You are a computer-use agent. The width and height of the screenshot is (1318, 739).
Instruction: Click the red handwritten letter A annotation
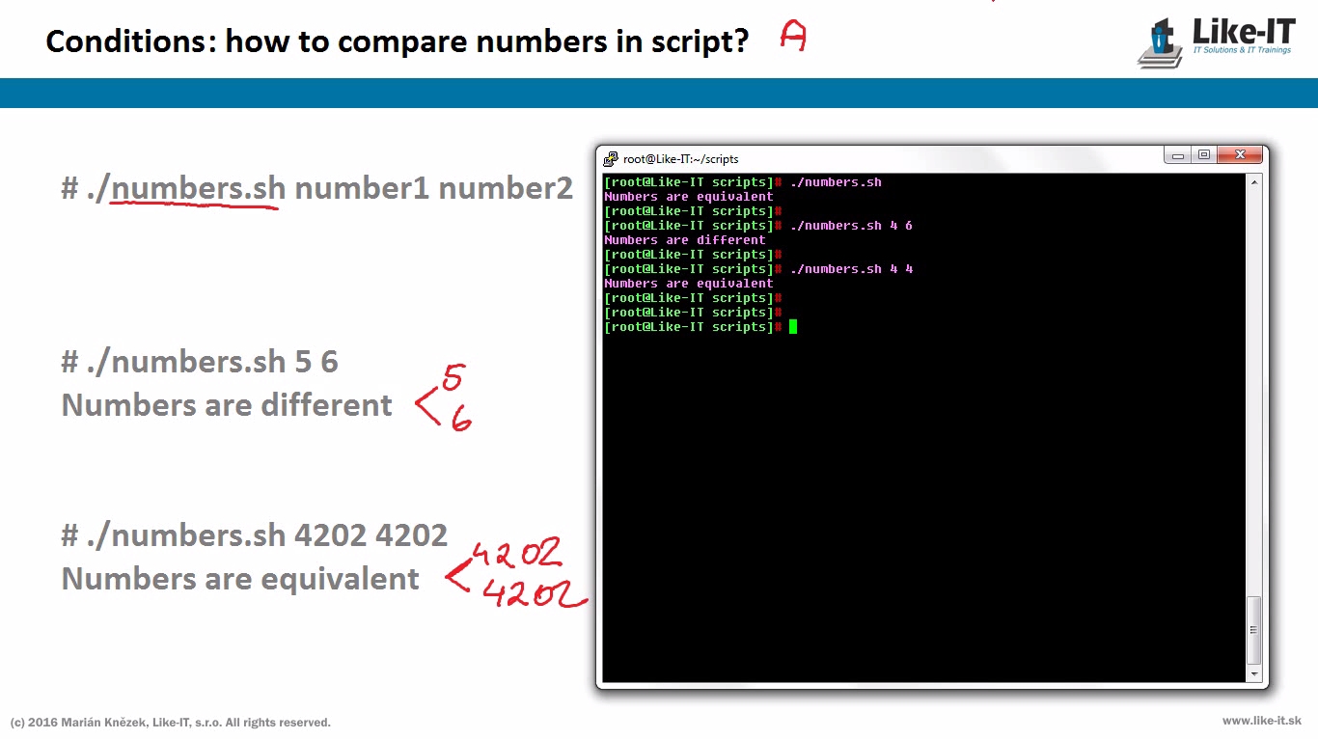click(x=792, y=38)
